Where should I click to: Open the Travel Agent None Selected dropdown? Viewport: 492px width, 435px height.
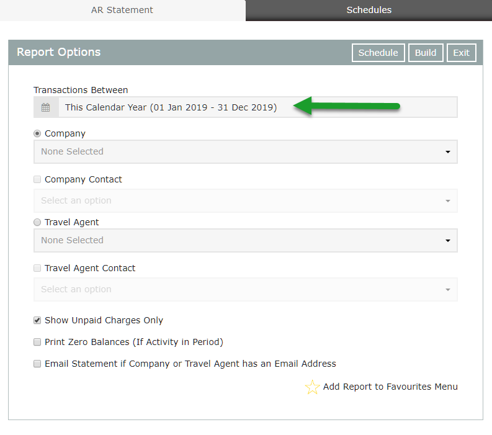pos(245,240)
